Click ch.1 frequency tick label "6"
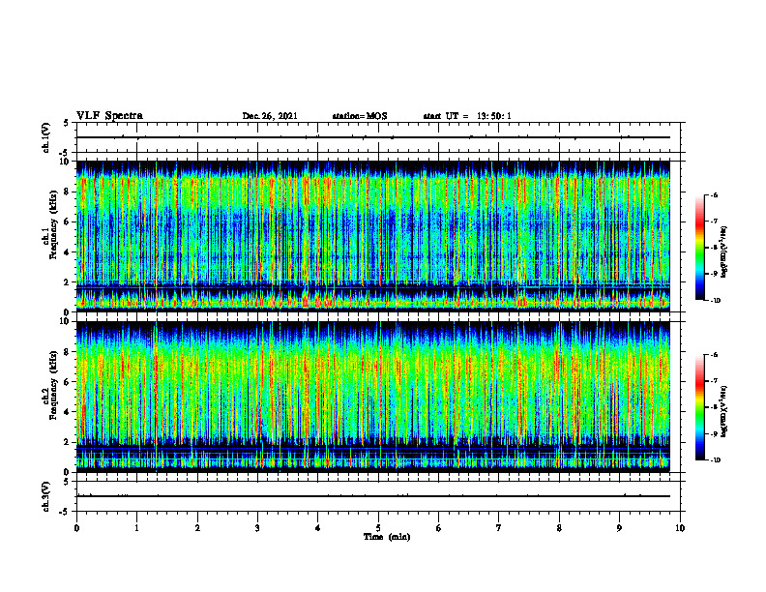Viewport: 766px width, 592px height. [67, 222]
